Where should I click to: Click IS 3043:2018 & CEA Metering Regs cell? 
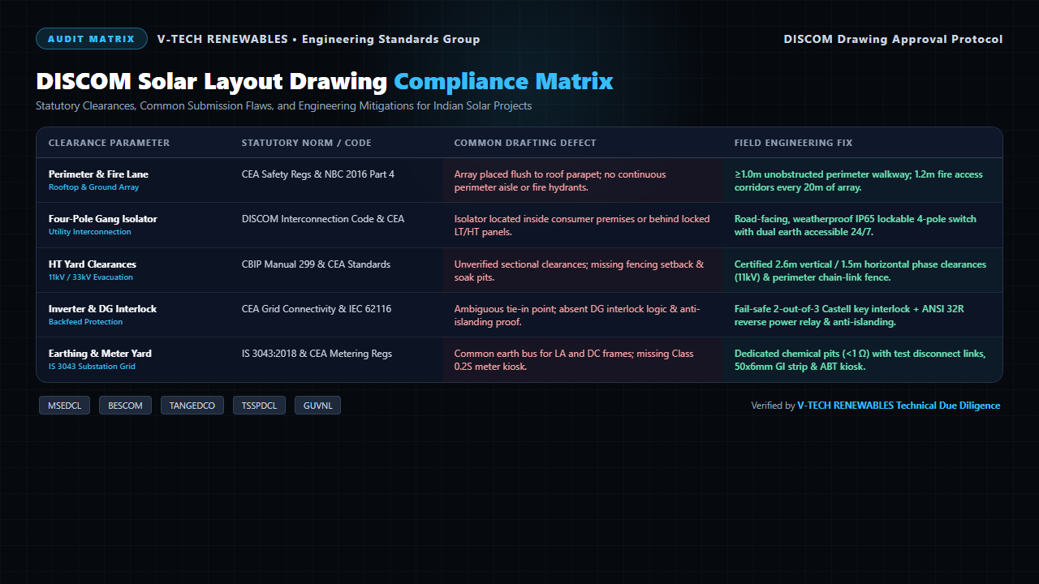tap(317, 354)
